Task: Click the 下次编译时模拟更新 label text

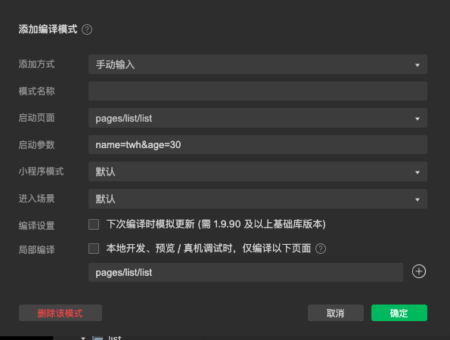Action: pyautogui.click(x=151, y=224)
